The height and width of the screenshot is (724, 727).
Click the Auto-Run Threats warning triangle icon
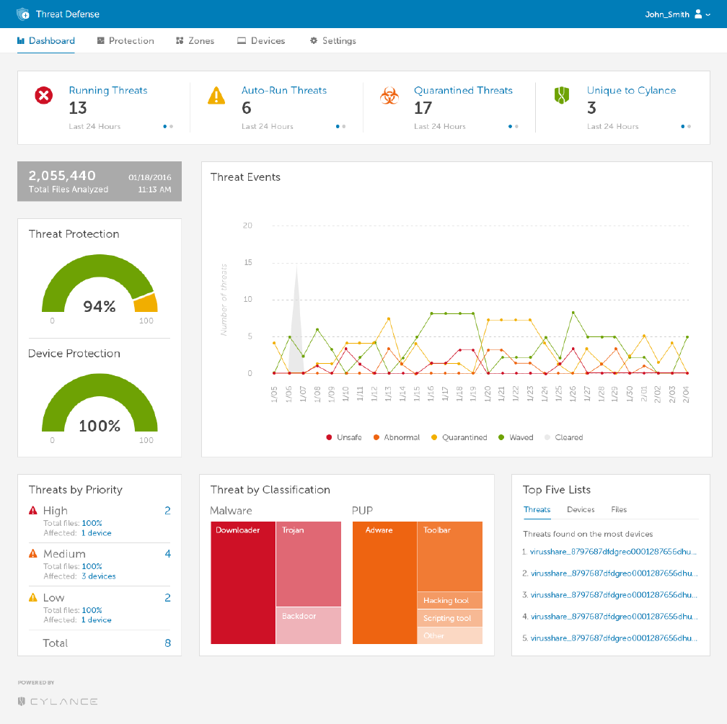click(216, 95)
